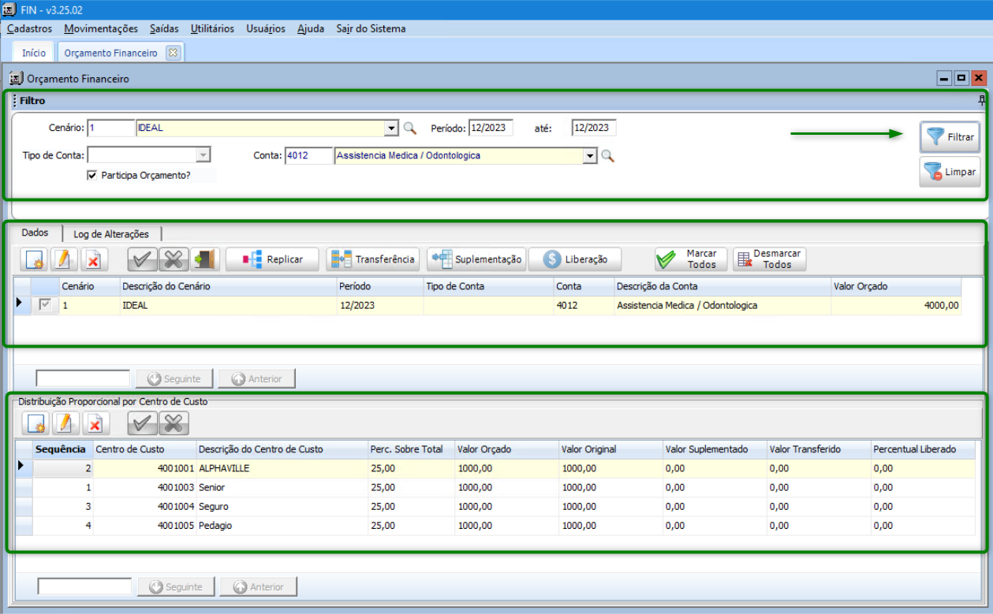Image resolution: width=993 pixels, height=614 pixels.
Task: Toggle the checkbox on IDEAL scenario row
Action: click(46, 305)
